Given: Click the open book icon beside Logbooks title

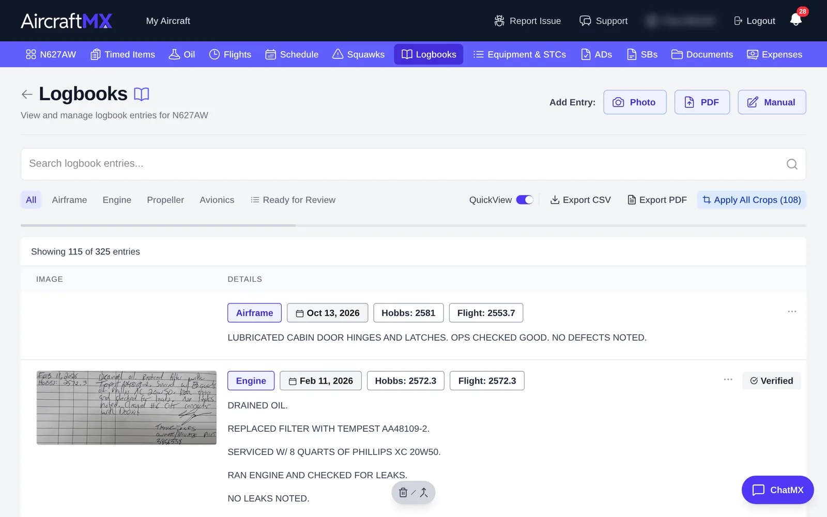Looking at the screenshot, I should click(142, 94).
